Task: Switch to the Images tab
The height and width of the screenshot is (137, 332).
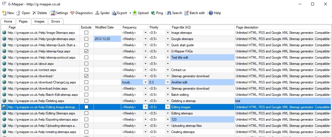Action: pyautogui.click(x=39, y=21)
